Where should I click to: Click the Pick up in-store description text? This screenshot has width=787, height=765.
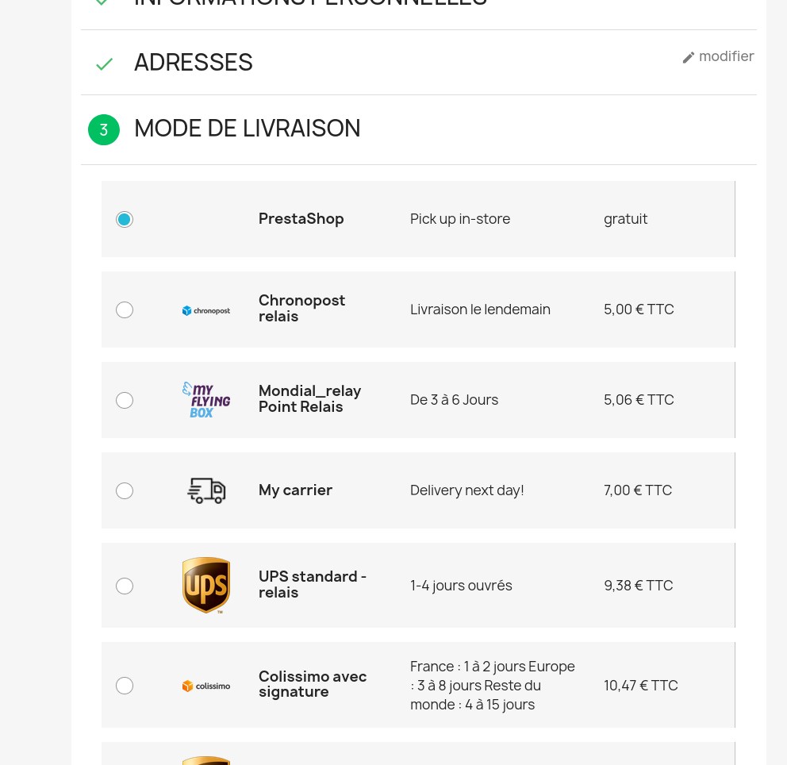(x=460, y=219)
